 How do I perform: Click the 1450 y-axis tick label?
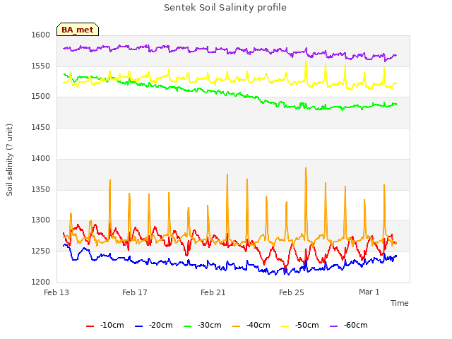click(x=41, y=127)
